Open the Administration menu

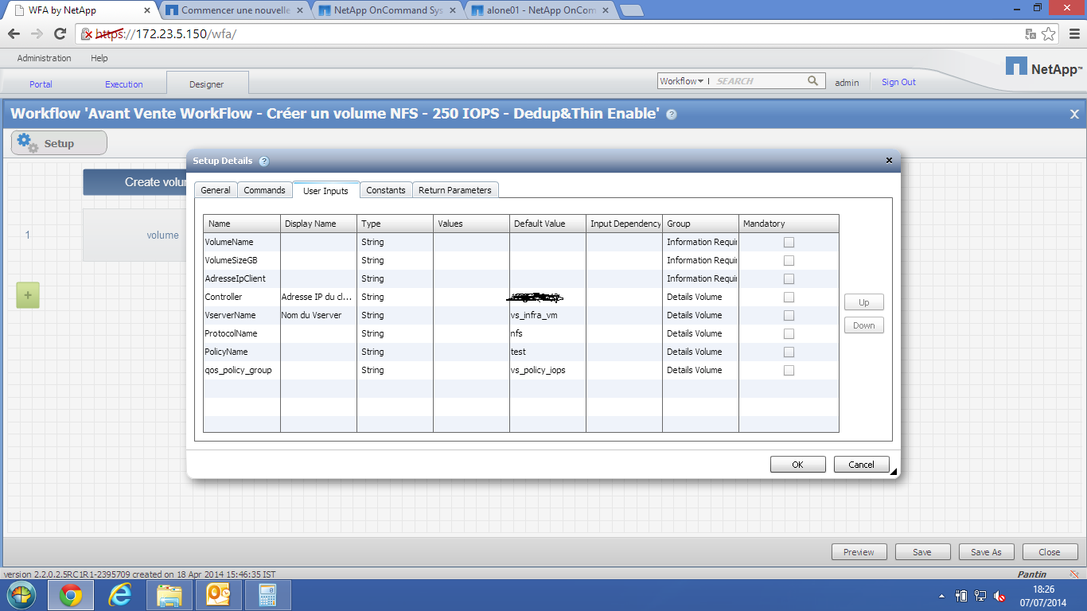[44, 58]
